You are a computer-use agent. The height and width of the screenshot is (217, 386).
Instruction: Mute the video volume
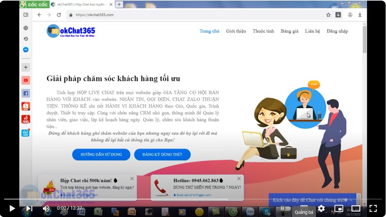click(46, 208)
